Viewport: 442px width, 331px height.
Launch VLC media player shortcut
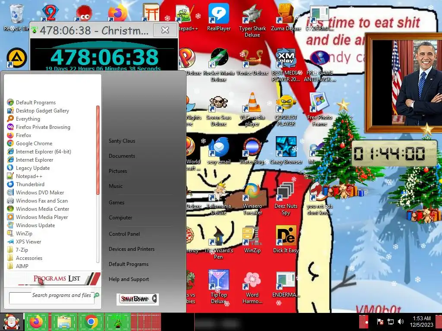coord(252,109)
